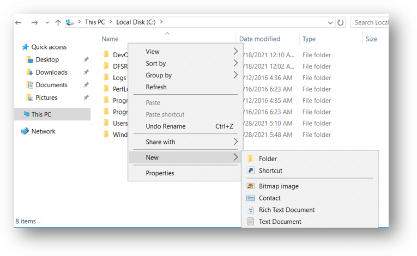Viewport: 417px width, 256px height.
Task: Select This PC in navigation pane
Action: 52,114
